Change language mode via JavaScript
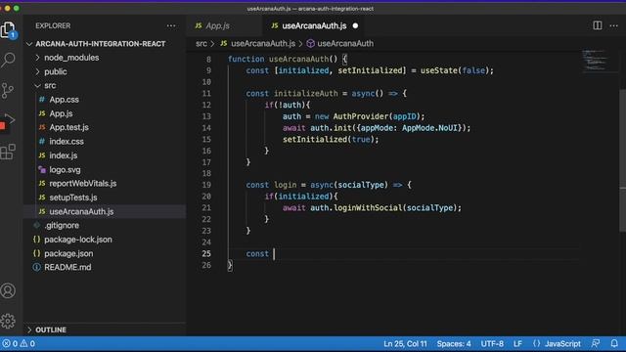Image resolution: width=626 pixels, height=352 pixels. [x=562, y=343]
